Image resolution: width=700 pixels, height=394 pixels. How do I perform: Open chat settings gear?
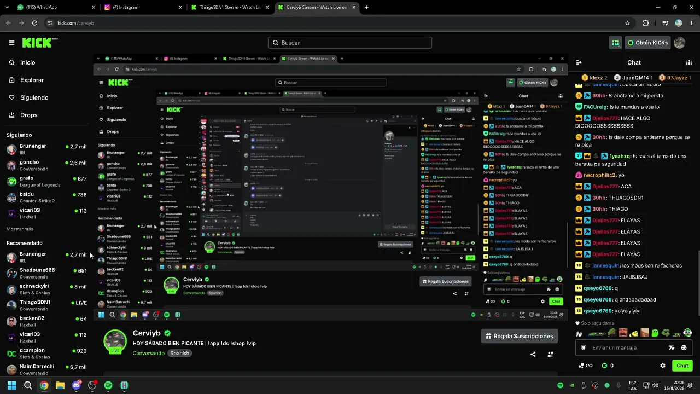click(x=663, y=366)
